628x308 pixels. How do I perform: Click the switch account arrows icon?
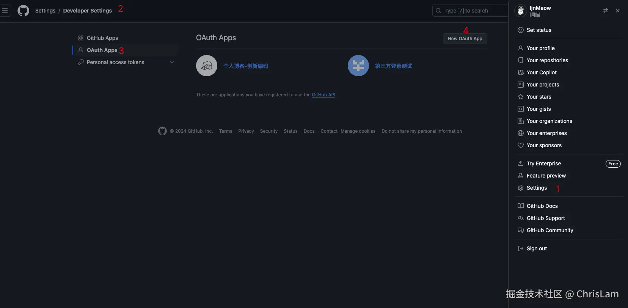606,11
